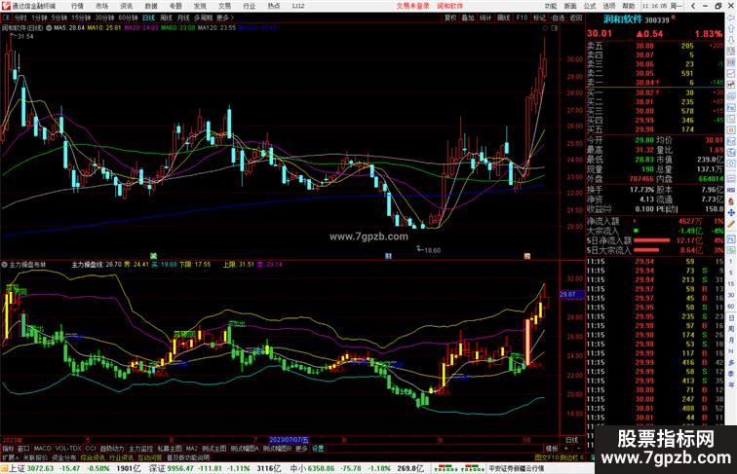Open the 公式 menu
Viewport: 737px width, 474px height.
click(x=590, y=6)
